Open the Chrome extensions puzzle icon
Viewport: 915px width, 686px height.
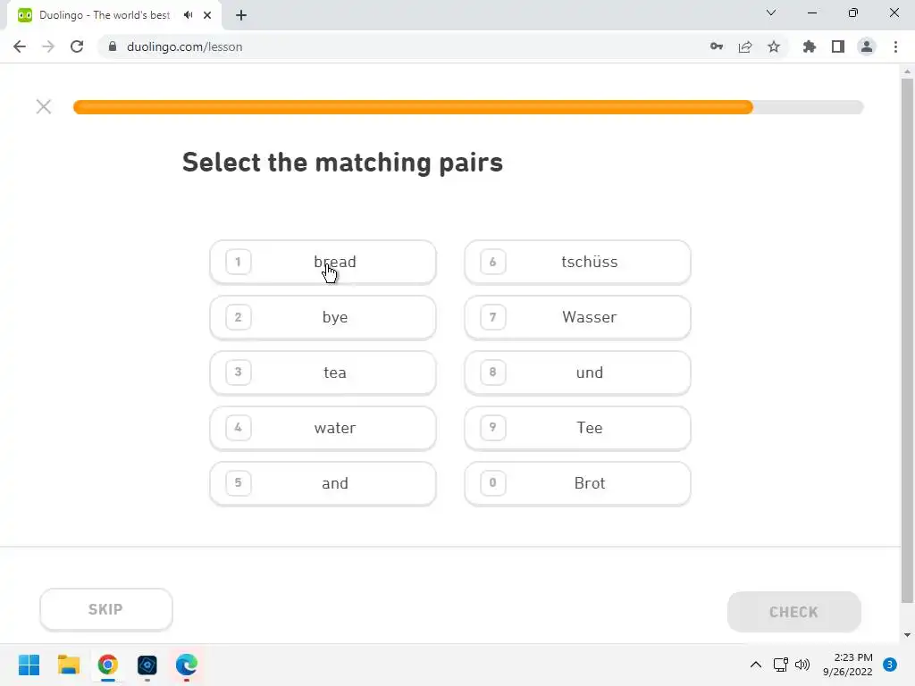pyautogui.click(x=810, y=46)
